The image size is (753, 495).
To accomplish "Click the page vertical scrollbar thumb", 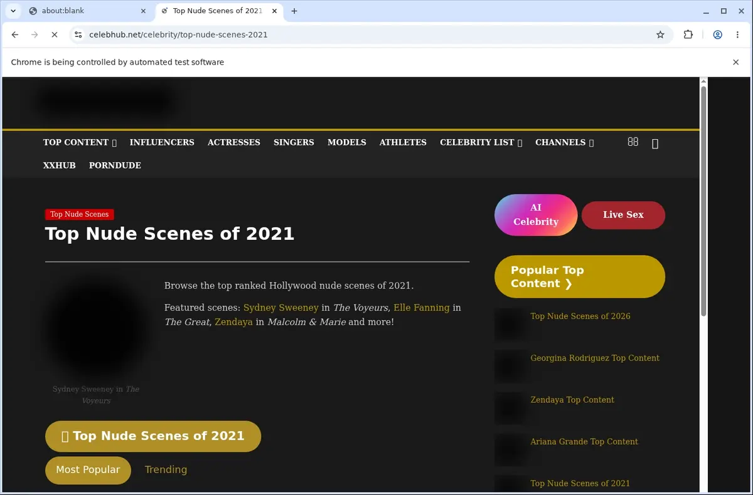I will (703, 201).
